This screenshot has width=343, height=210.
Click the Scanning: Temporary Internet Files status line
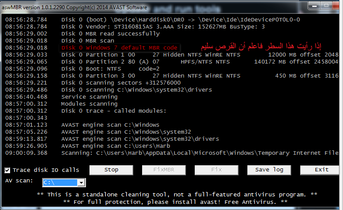coord(197,153)
